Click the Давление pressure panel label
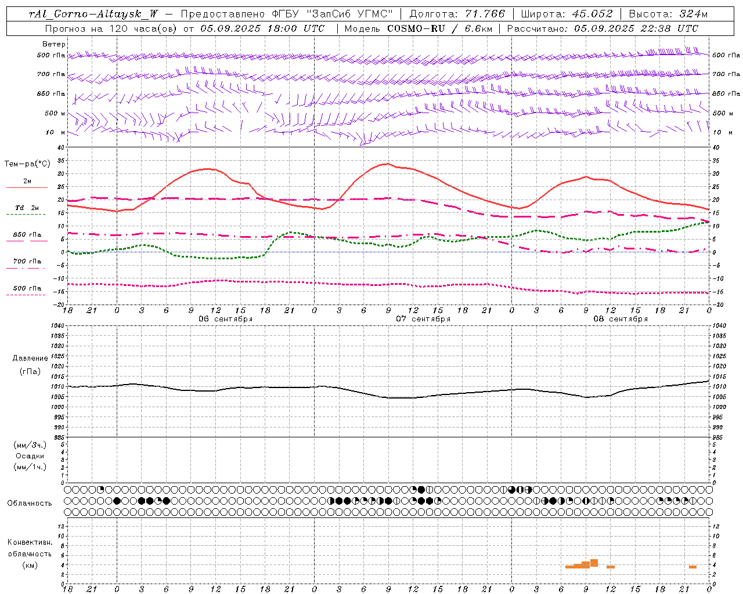This screenshot has width=743, height=594. (x=30, y=358)
